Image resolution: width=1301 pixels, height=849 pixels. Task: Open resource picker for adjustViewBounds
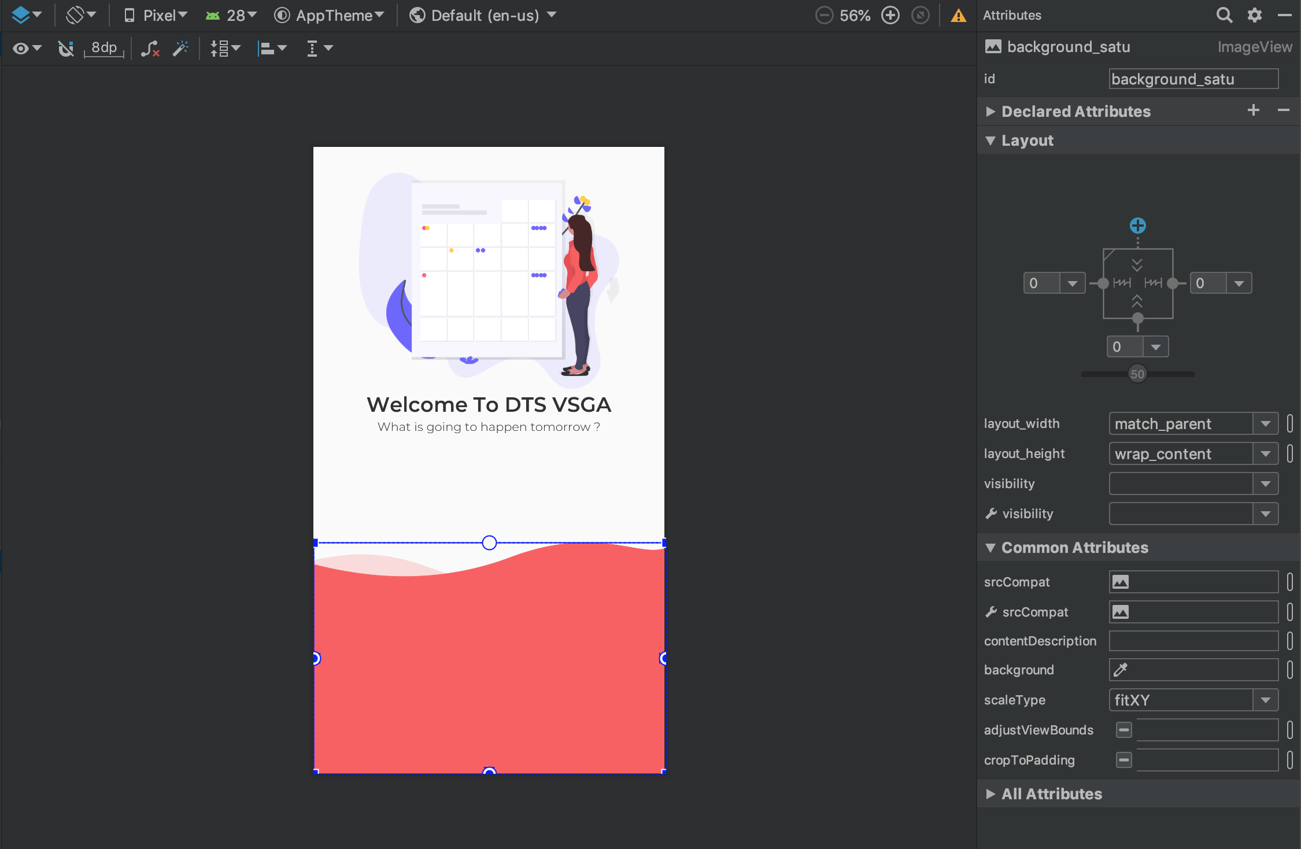(x=1289, y=730)
